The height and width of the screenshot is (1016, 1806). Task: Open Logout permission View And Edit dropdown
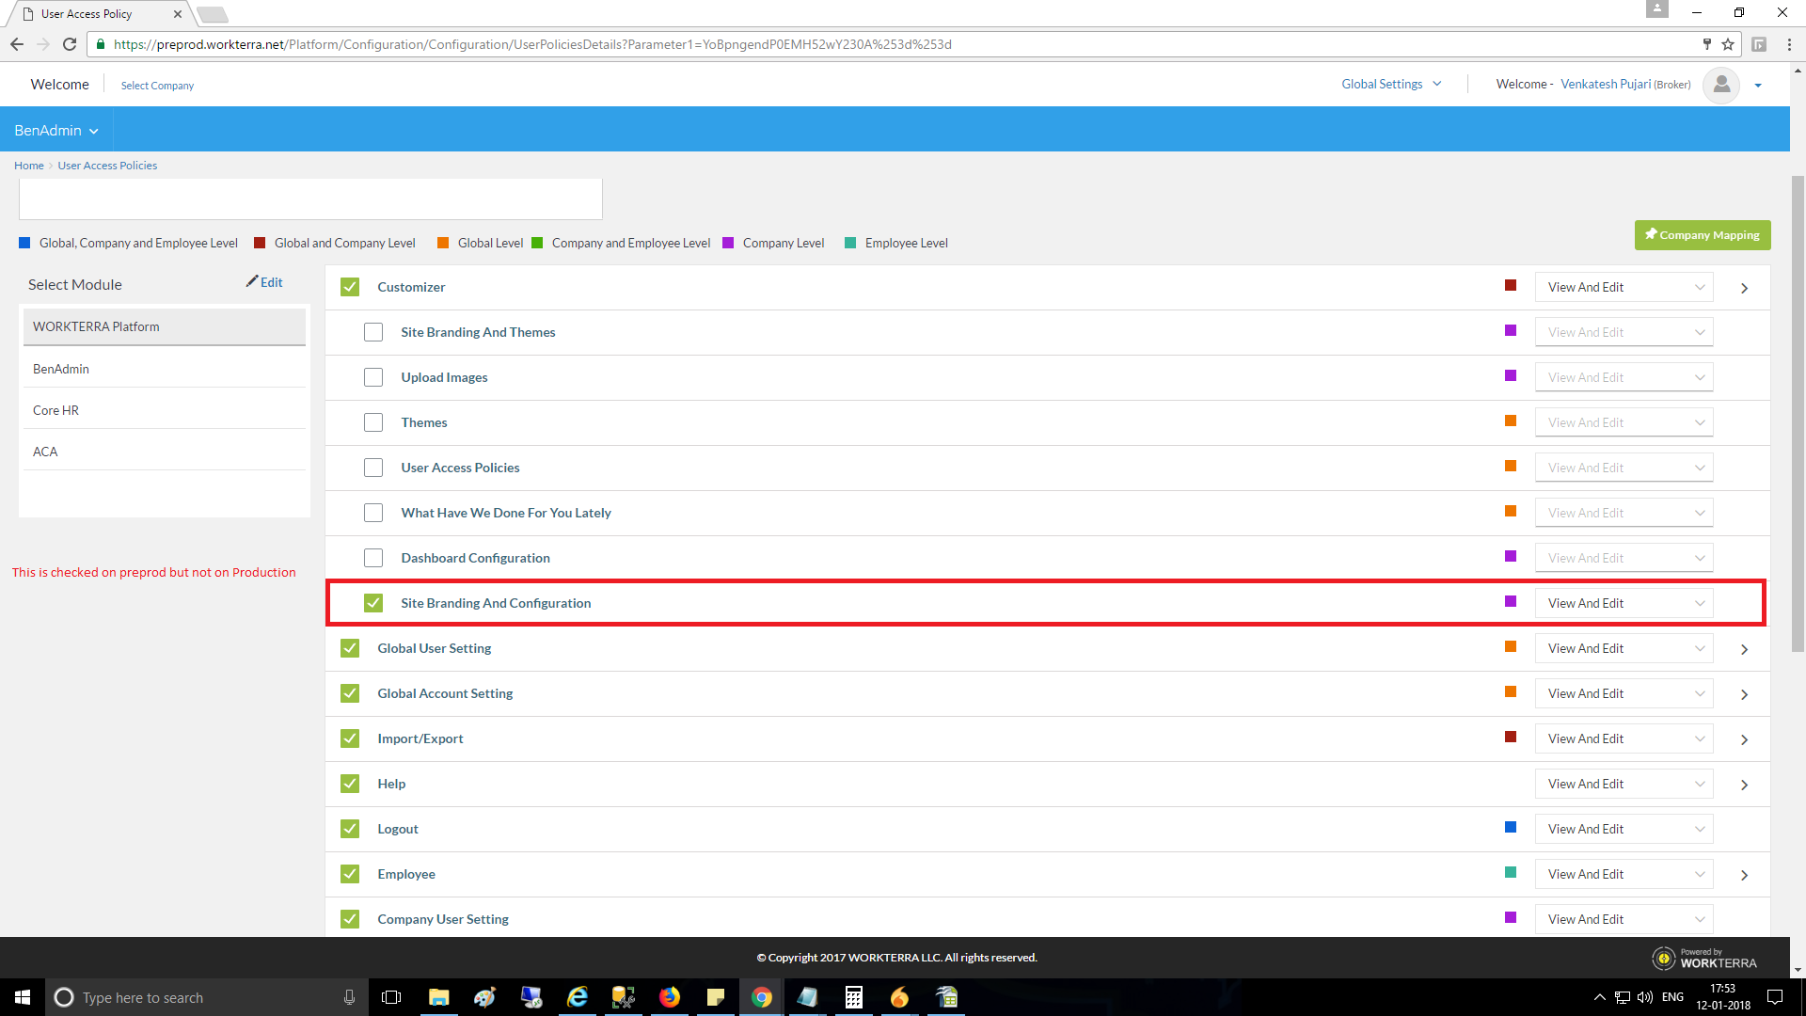[x=1624, y=829]
